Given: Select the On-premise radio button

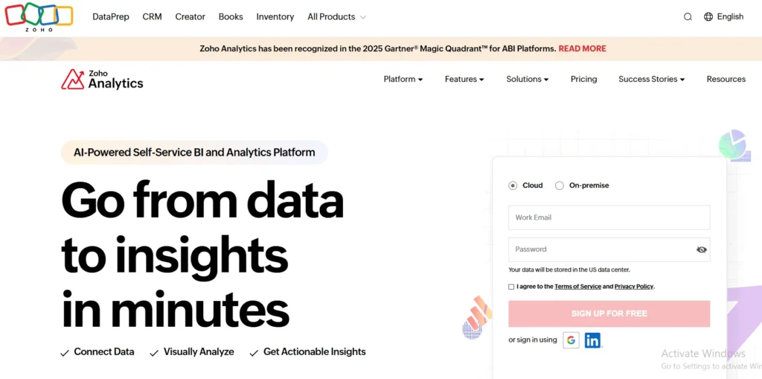Looking at the screenshot, I should (560, 185).
